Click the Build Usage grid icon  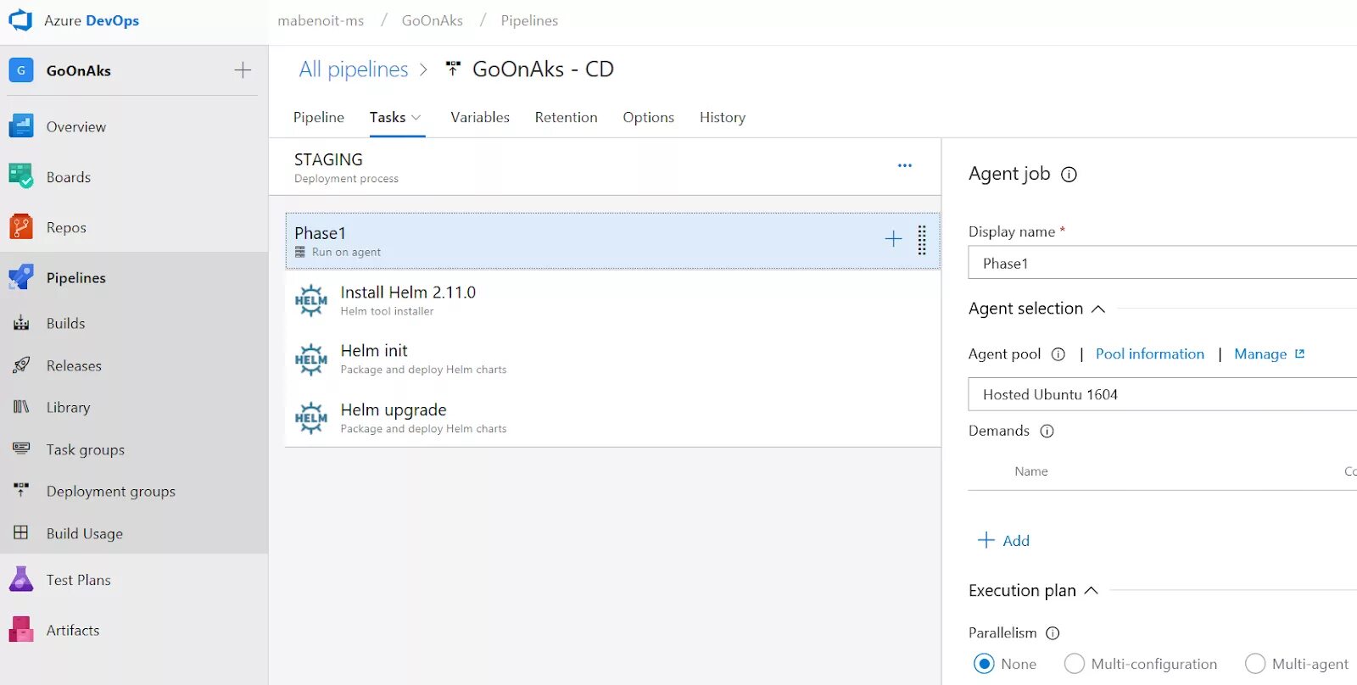pyautogui.click(x=21, y=532)
